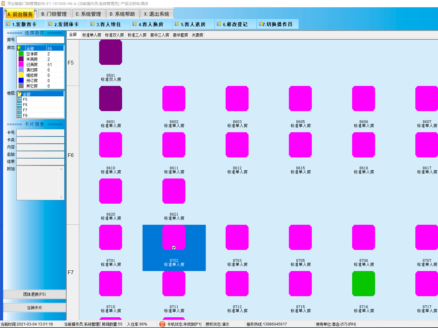
Task: Select room 8701 icon
Action: [110, 237]
